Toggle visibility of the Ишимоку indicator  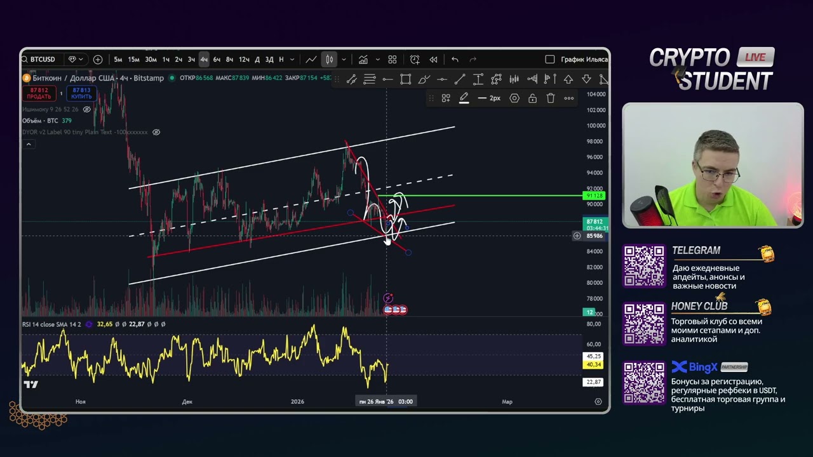tap(87, 109)
